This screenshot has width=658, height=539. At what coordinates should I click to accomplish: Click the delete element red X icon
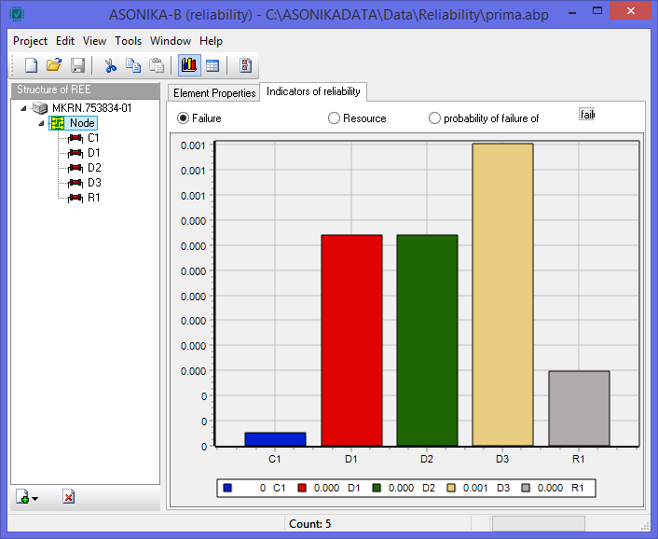tap(68, 497)
